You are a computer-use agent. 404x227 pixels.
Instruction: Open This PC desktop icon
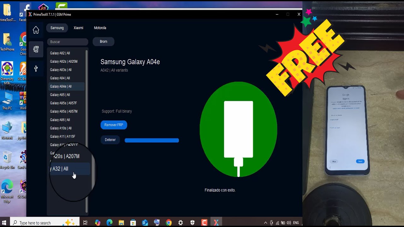pos(7,101)
